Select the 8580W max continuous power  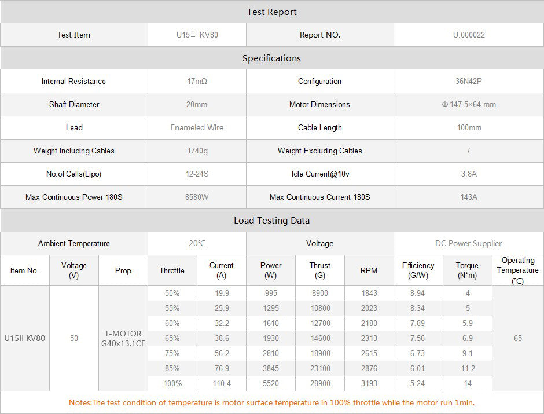click(197, 197)
